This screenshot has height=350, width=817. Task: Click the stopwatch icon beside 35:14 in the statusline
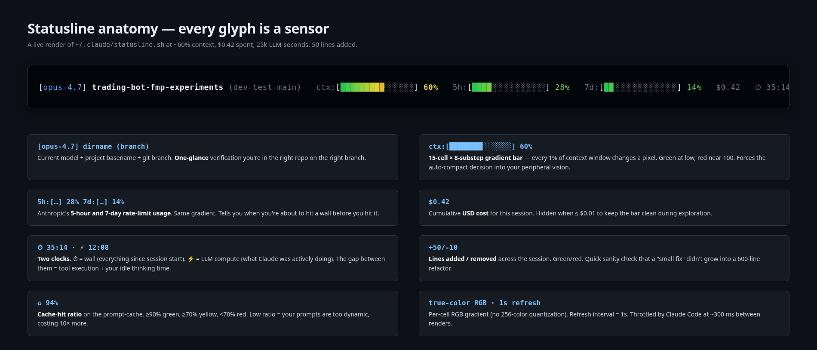pyautogui.click(x=758, y=87)
